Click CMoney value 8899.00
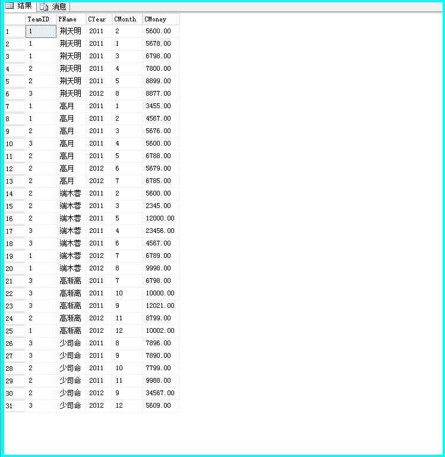This screenshot has width=445, height=457. coord(158,81)
